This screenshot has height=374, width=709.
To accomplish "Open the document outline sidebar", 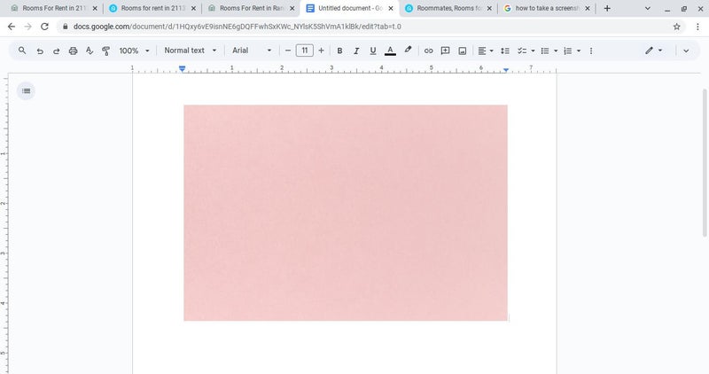I will click(26, 90).
